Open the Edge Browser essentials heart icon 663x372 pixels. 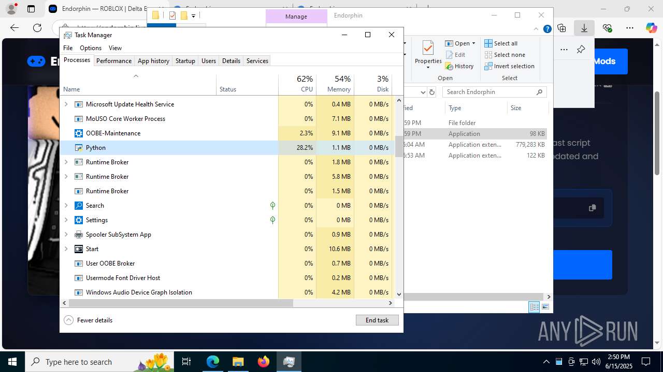pyautogui.click(x=607, y=28)
